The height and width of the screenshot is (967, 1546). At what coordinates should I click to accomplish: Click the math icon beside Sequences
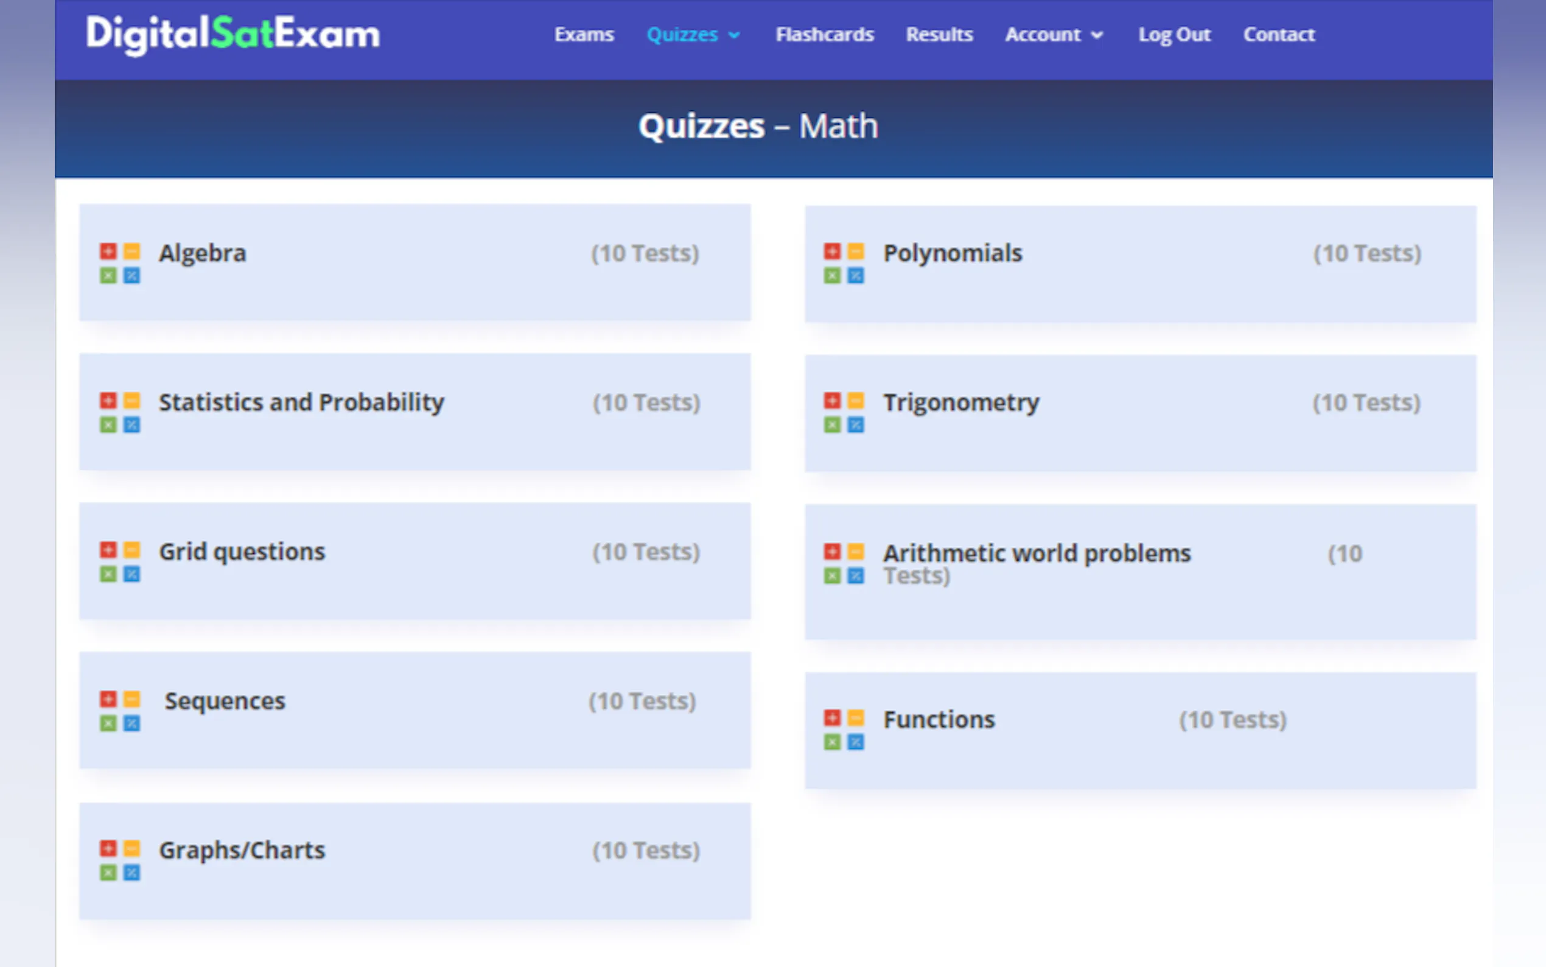pos(119,711)
